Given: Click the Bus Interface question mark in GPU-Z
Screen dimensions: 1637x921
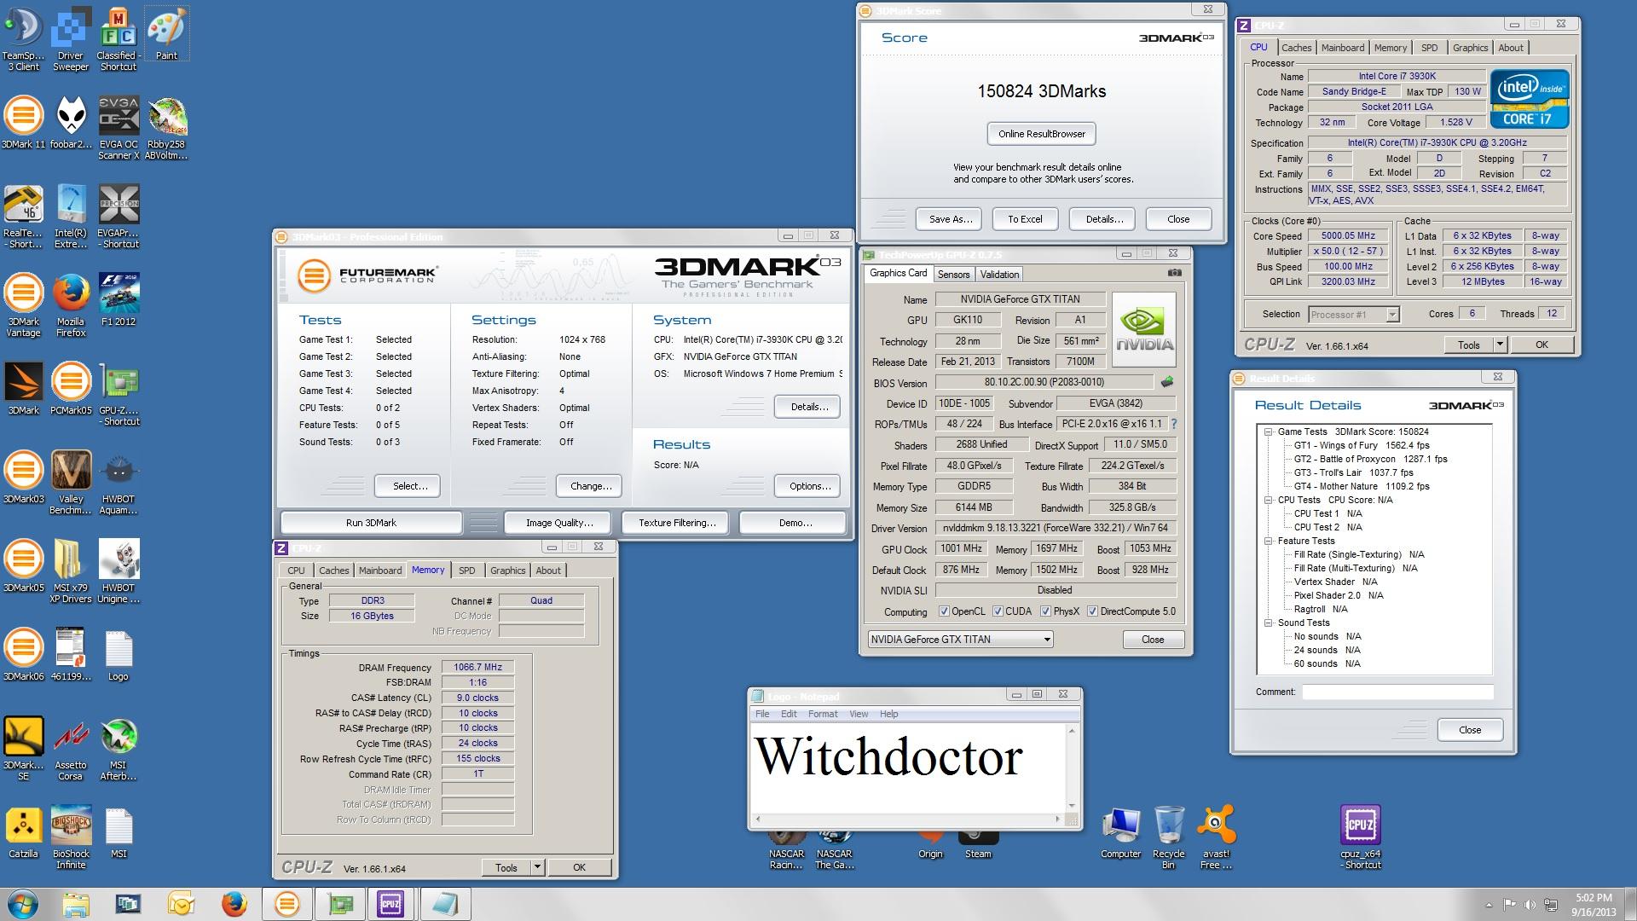Looking at the screenshot, I should coord(1174,424).
